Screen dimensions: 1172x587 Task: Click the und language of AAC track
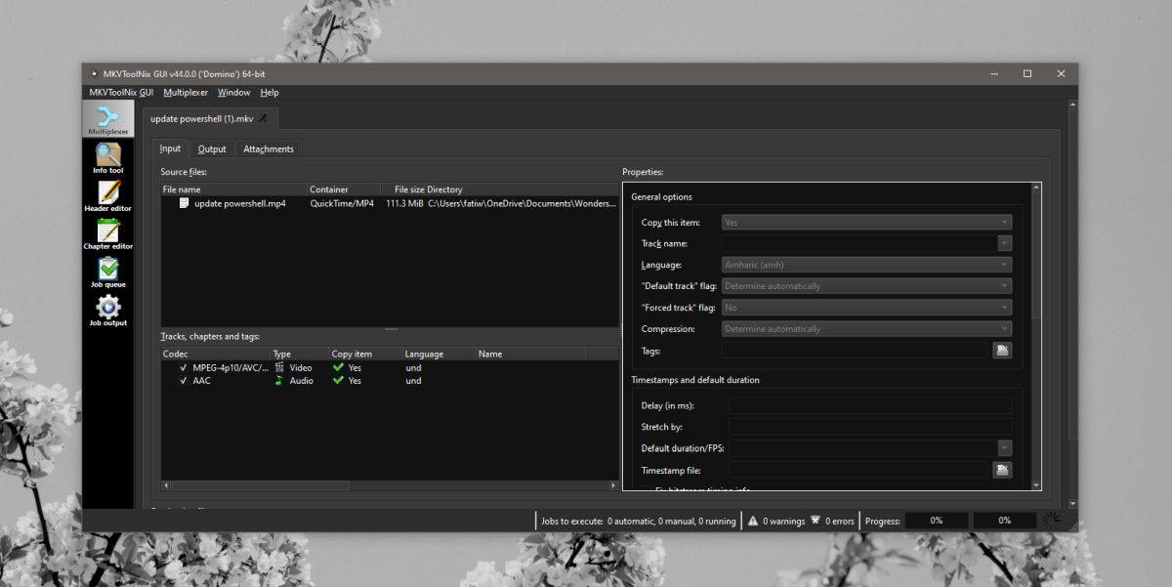pos(413,380)
